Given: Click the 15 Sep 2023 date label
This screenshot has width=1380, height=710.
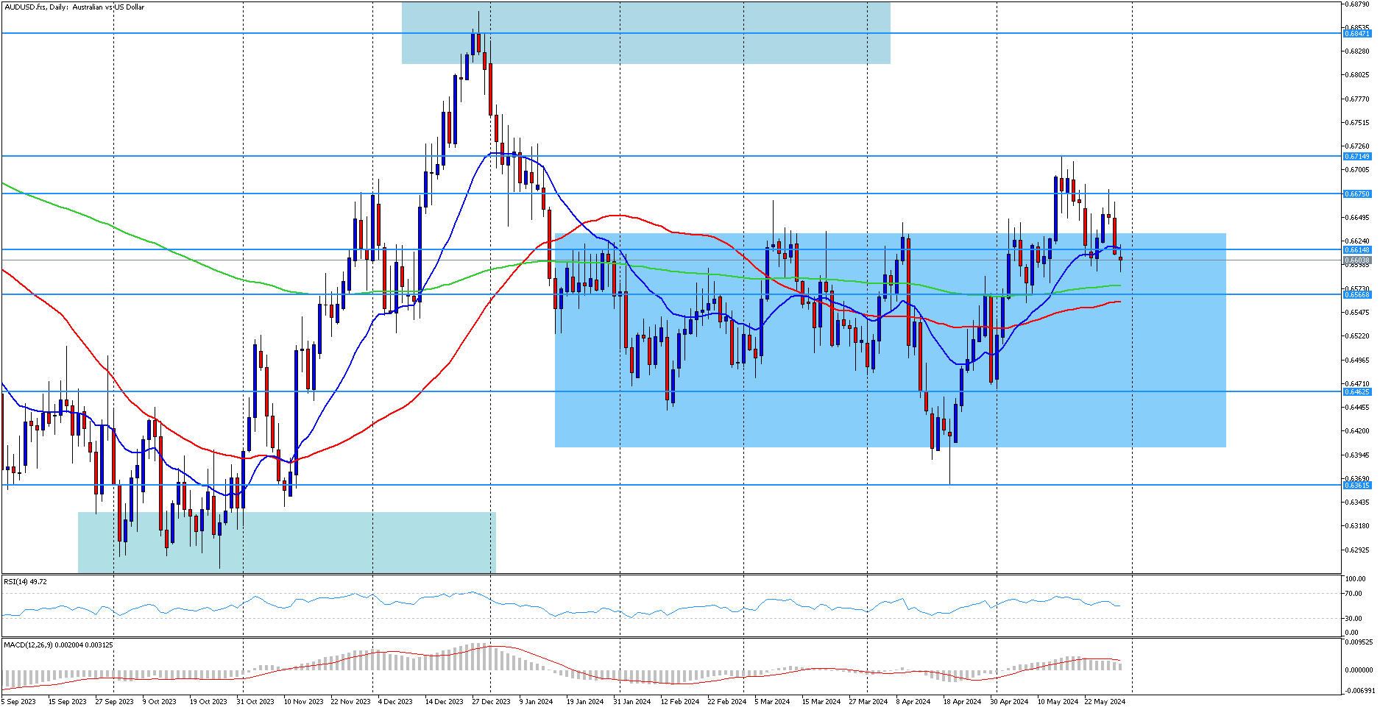Looking at the screenshot, I should [x=67, y=702].
